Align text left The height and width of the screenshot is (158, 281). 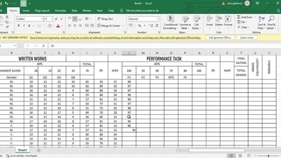click(69, 25)
